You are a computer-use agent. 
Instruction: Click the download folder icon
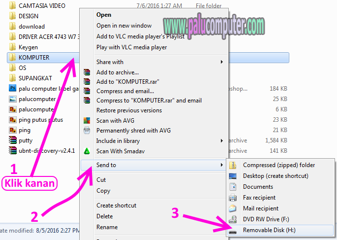click(12, 26)
